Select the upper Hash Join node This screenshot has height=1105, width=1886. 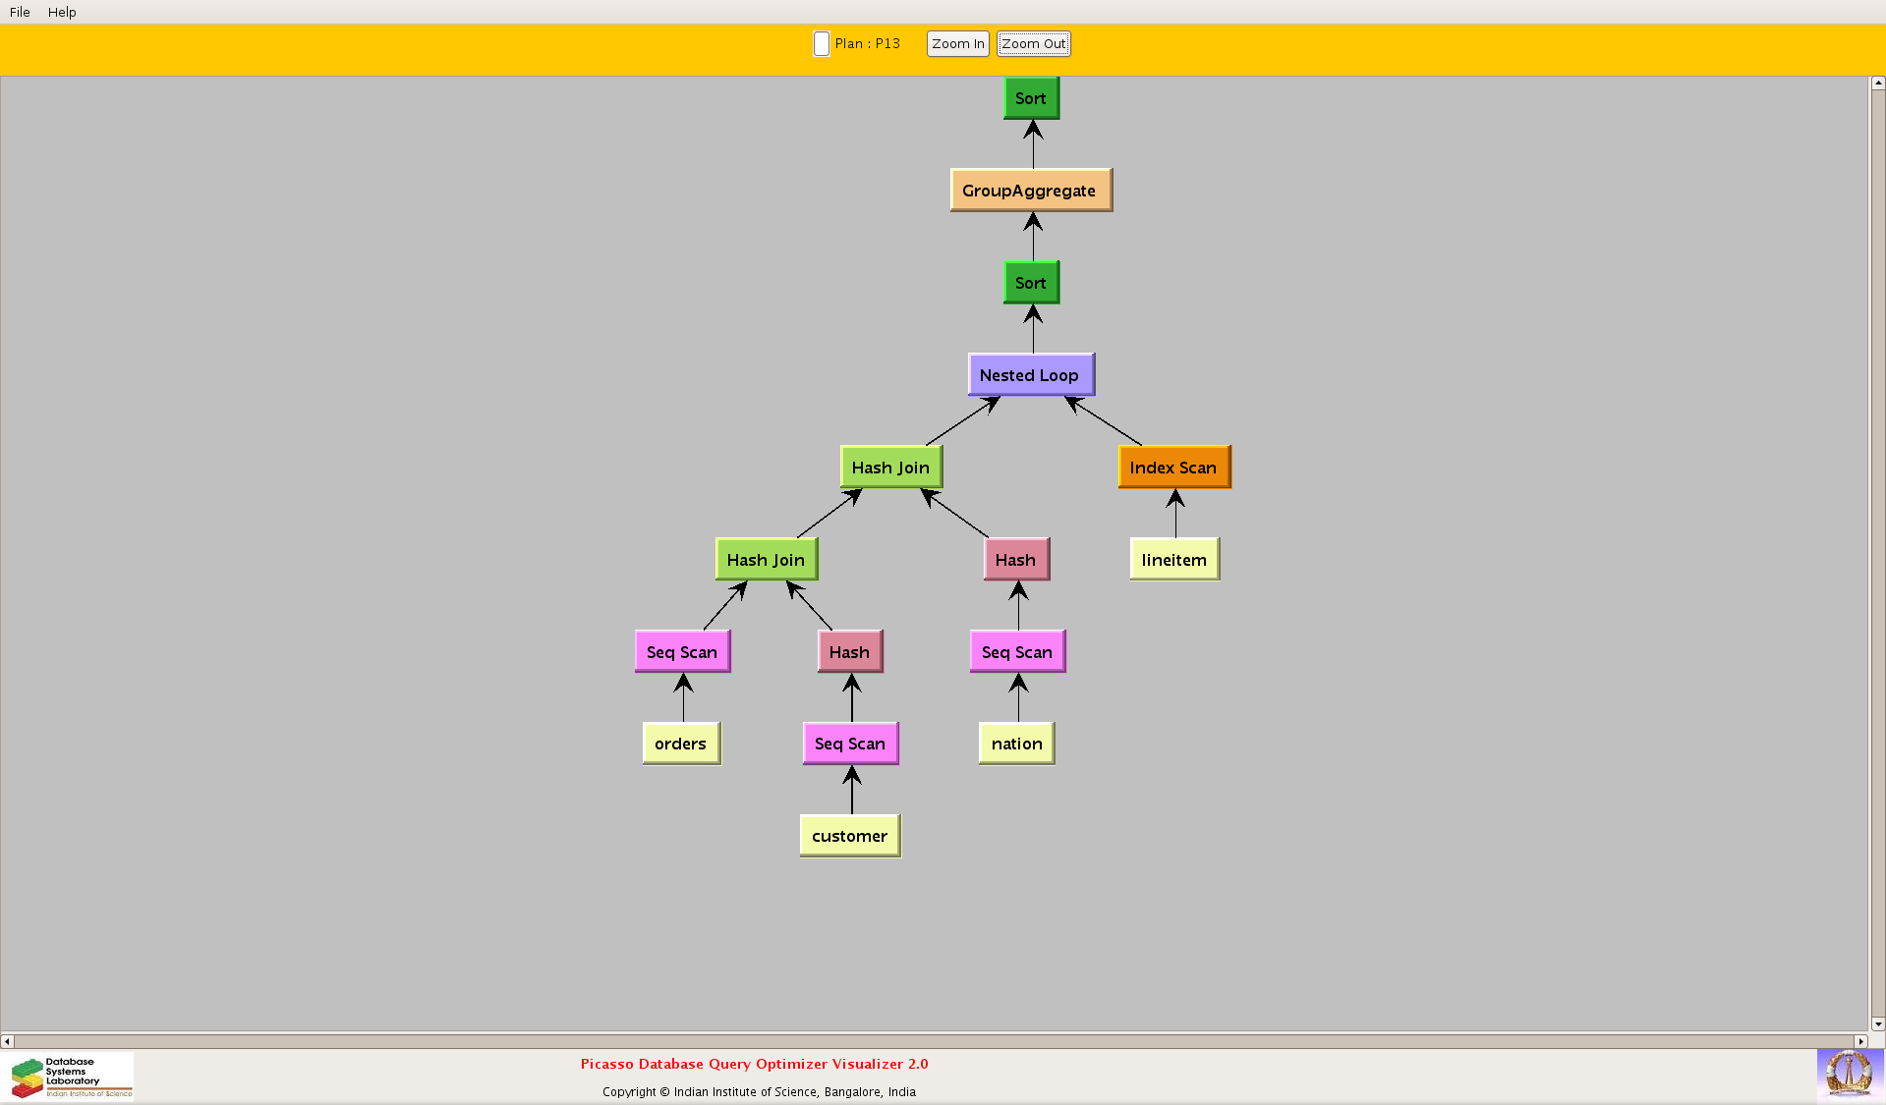coord(891,468)
